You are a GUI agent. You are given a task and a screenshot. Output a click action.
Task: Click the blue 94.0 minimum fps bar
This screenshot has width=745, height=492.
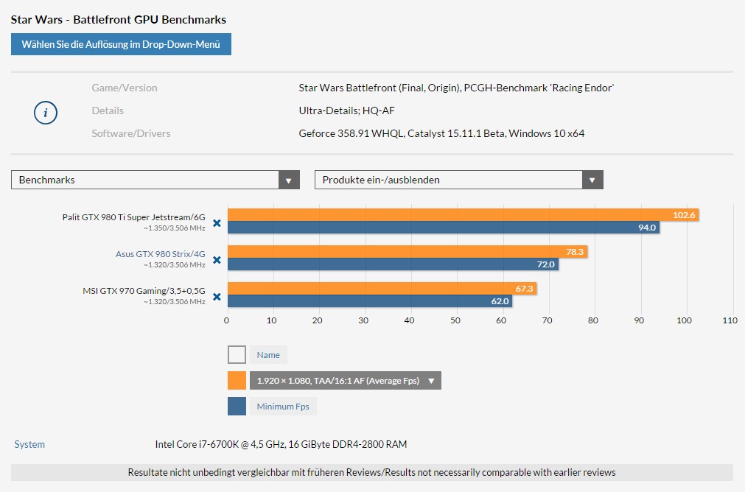[444, 228]
